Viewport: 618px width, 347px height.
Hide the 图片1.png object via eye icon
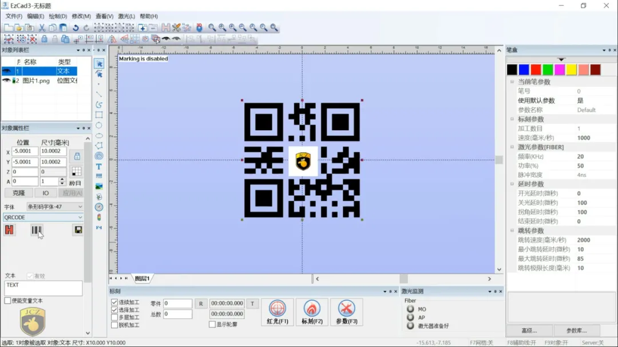point(6,80)
